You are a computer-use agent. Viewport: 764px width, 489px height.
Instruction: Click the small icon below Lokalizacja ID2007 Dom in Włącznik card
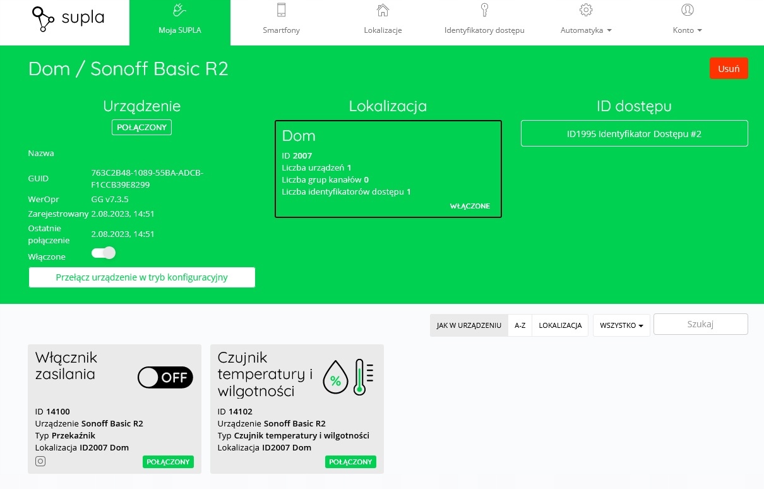[40, 461]
